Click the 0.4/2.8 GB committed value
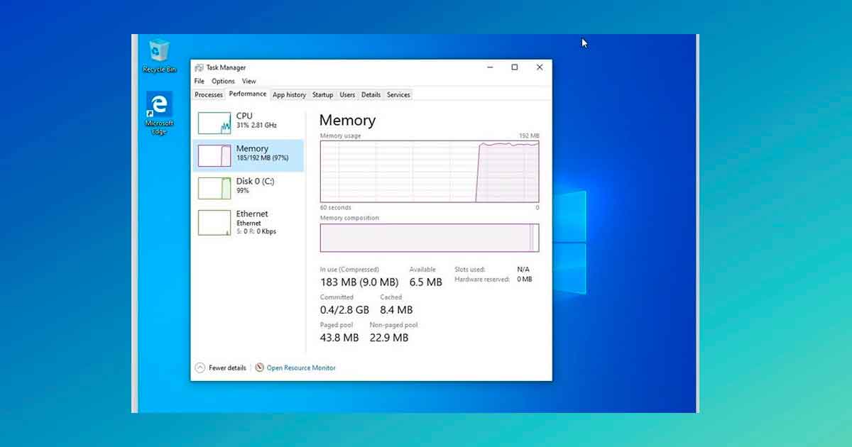852x447 pixels. point(344,310)
